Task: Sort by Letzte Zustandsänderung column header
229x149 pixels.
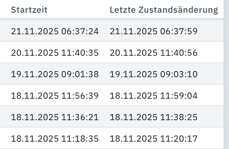Action: [x=164, y=10]
